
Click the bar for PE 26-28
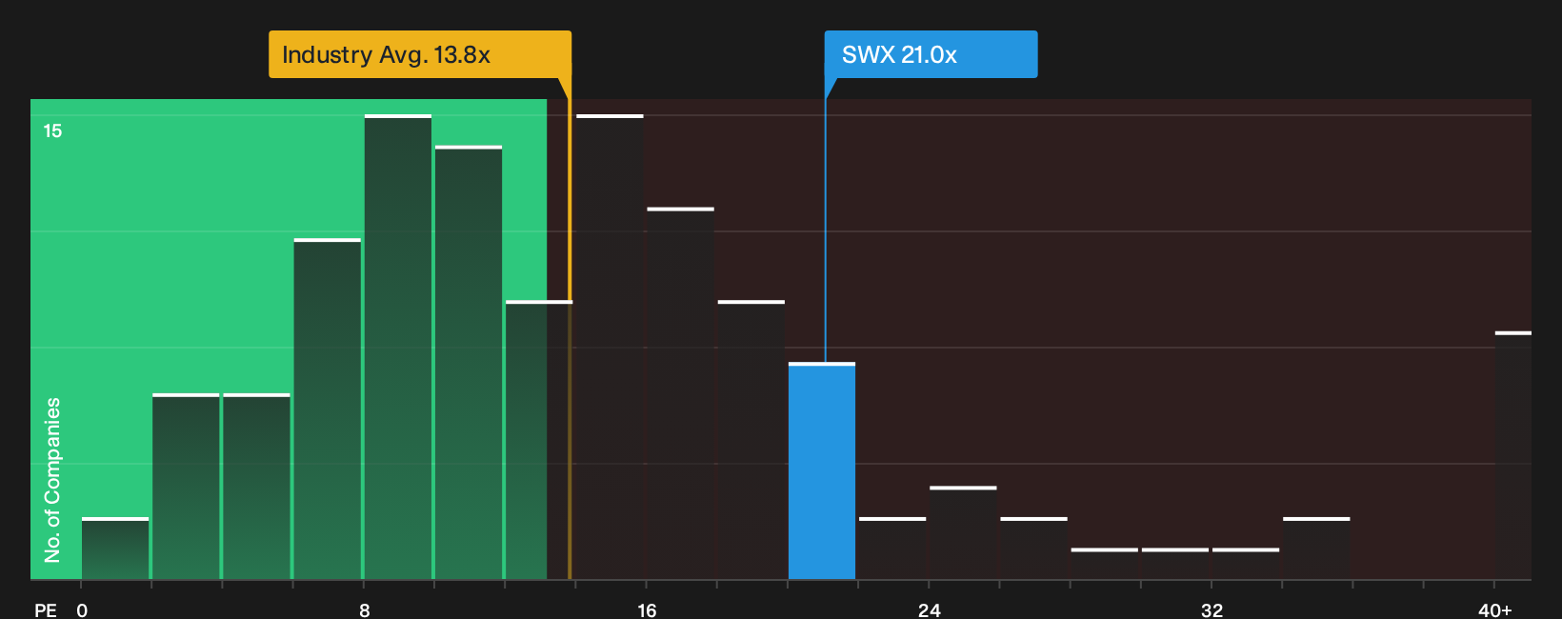pyautogui.click(x=1033, y=549)
